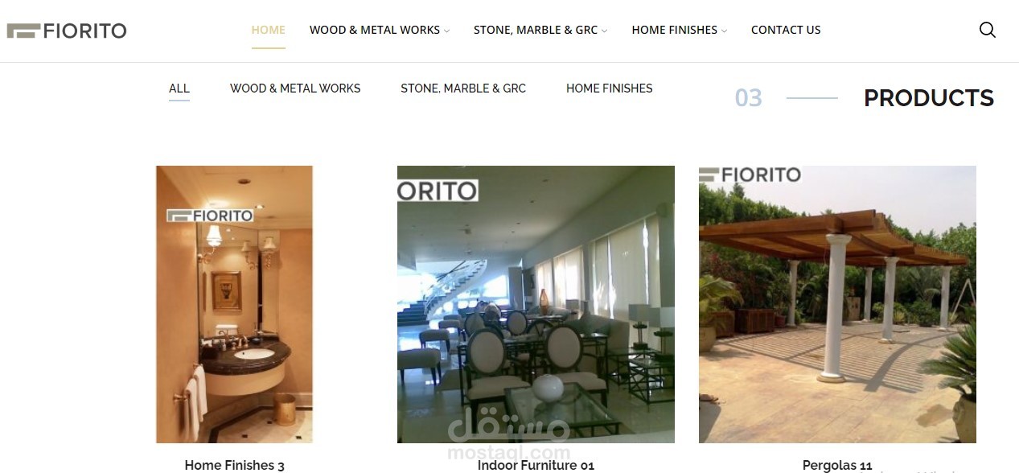The height and width of the screenshot is (473, 1019).
Task: Click the Pergolas 11 title link
Action: (837, 465)
